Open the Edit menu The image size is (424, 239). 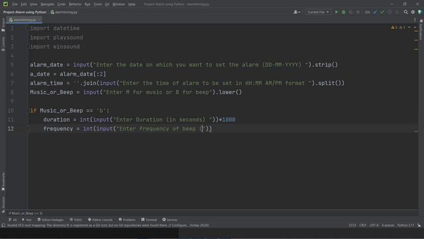point(24,5)
